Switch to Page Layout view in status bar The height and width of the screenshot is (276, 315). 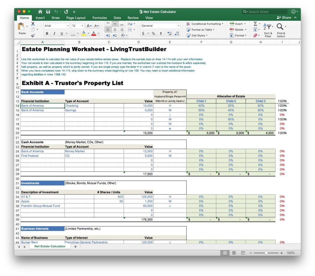234,253
